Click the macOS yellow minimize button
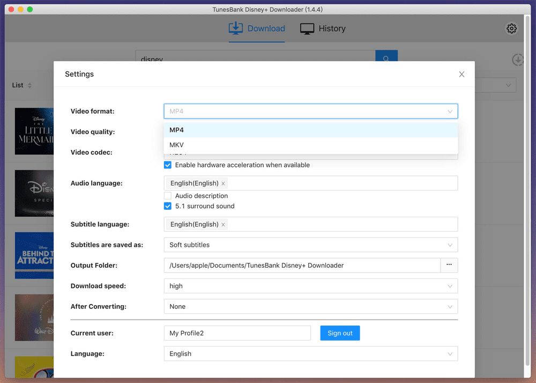This screenshot has width=536, height=383. (x=20, y=9)
